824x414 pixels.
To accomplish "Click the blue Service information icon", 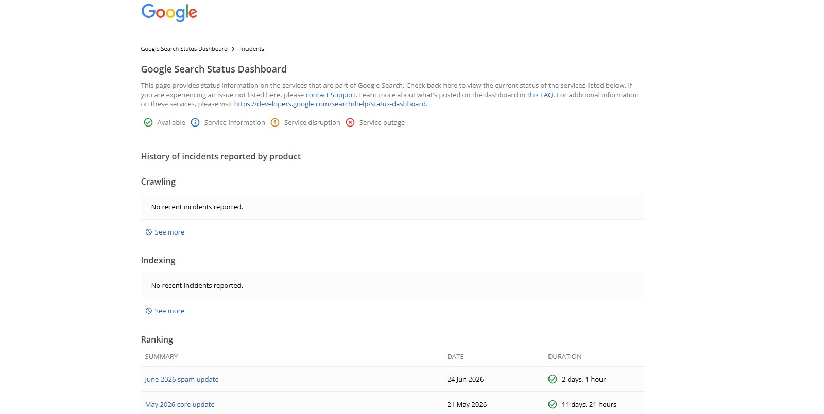I will pyautogui.click(x=195, y=122).
